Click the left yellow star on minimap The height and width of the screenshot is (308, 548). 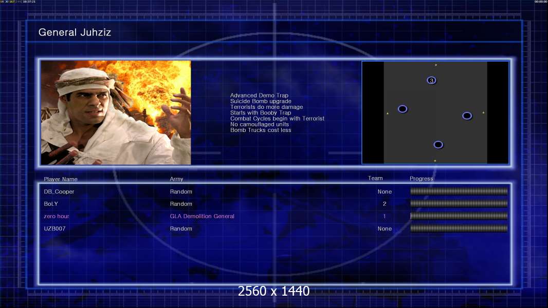(388, 113)
